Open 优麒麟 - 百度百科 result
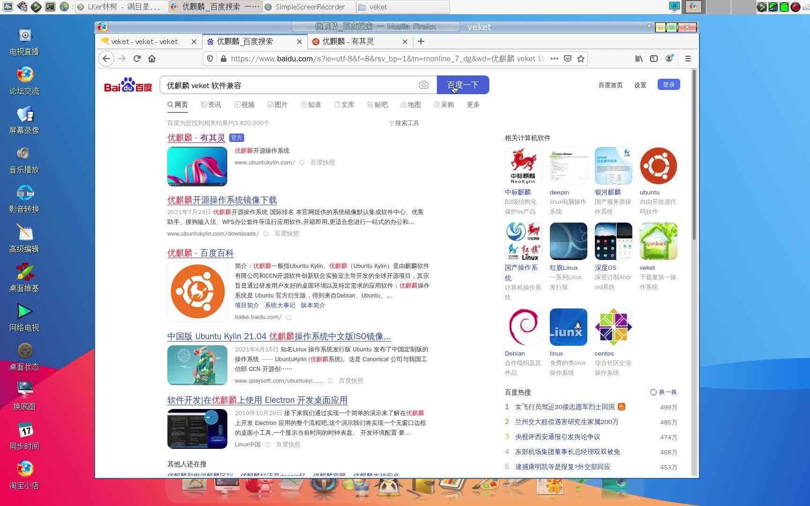 tap(200, 253)
